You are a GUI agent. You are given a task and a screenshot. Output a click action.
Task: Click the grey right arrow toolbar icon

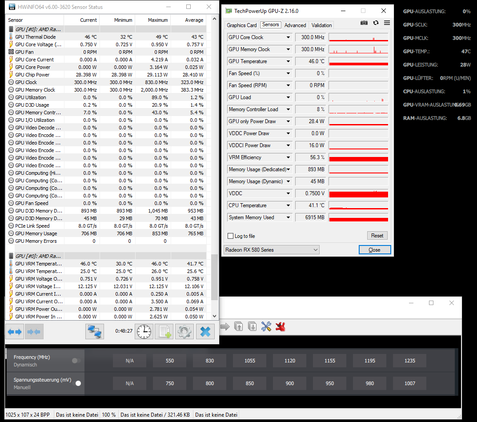tap(225, 327)
